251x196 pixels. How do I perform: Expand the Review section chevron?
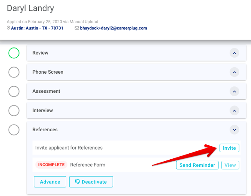click(234, 53)
